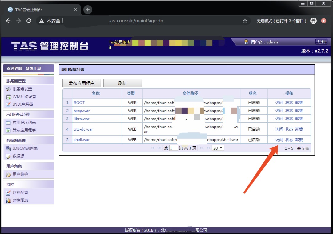This screenshot has height=234, width=333.
Task: Switch to the 系统工具 tab
Action: (33, 68)
